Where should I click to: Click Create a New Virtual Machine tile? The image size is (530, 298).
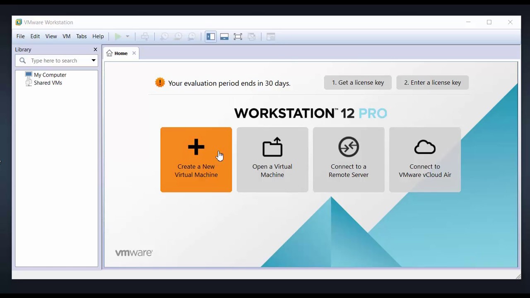pyautogui.click(x=196, y=160)
